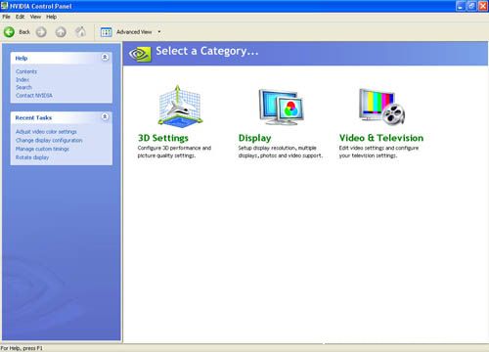Click the Display category heading
This screenshot has height=352, width=489.
(254, 138)
